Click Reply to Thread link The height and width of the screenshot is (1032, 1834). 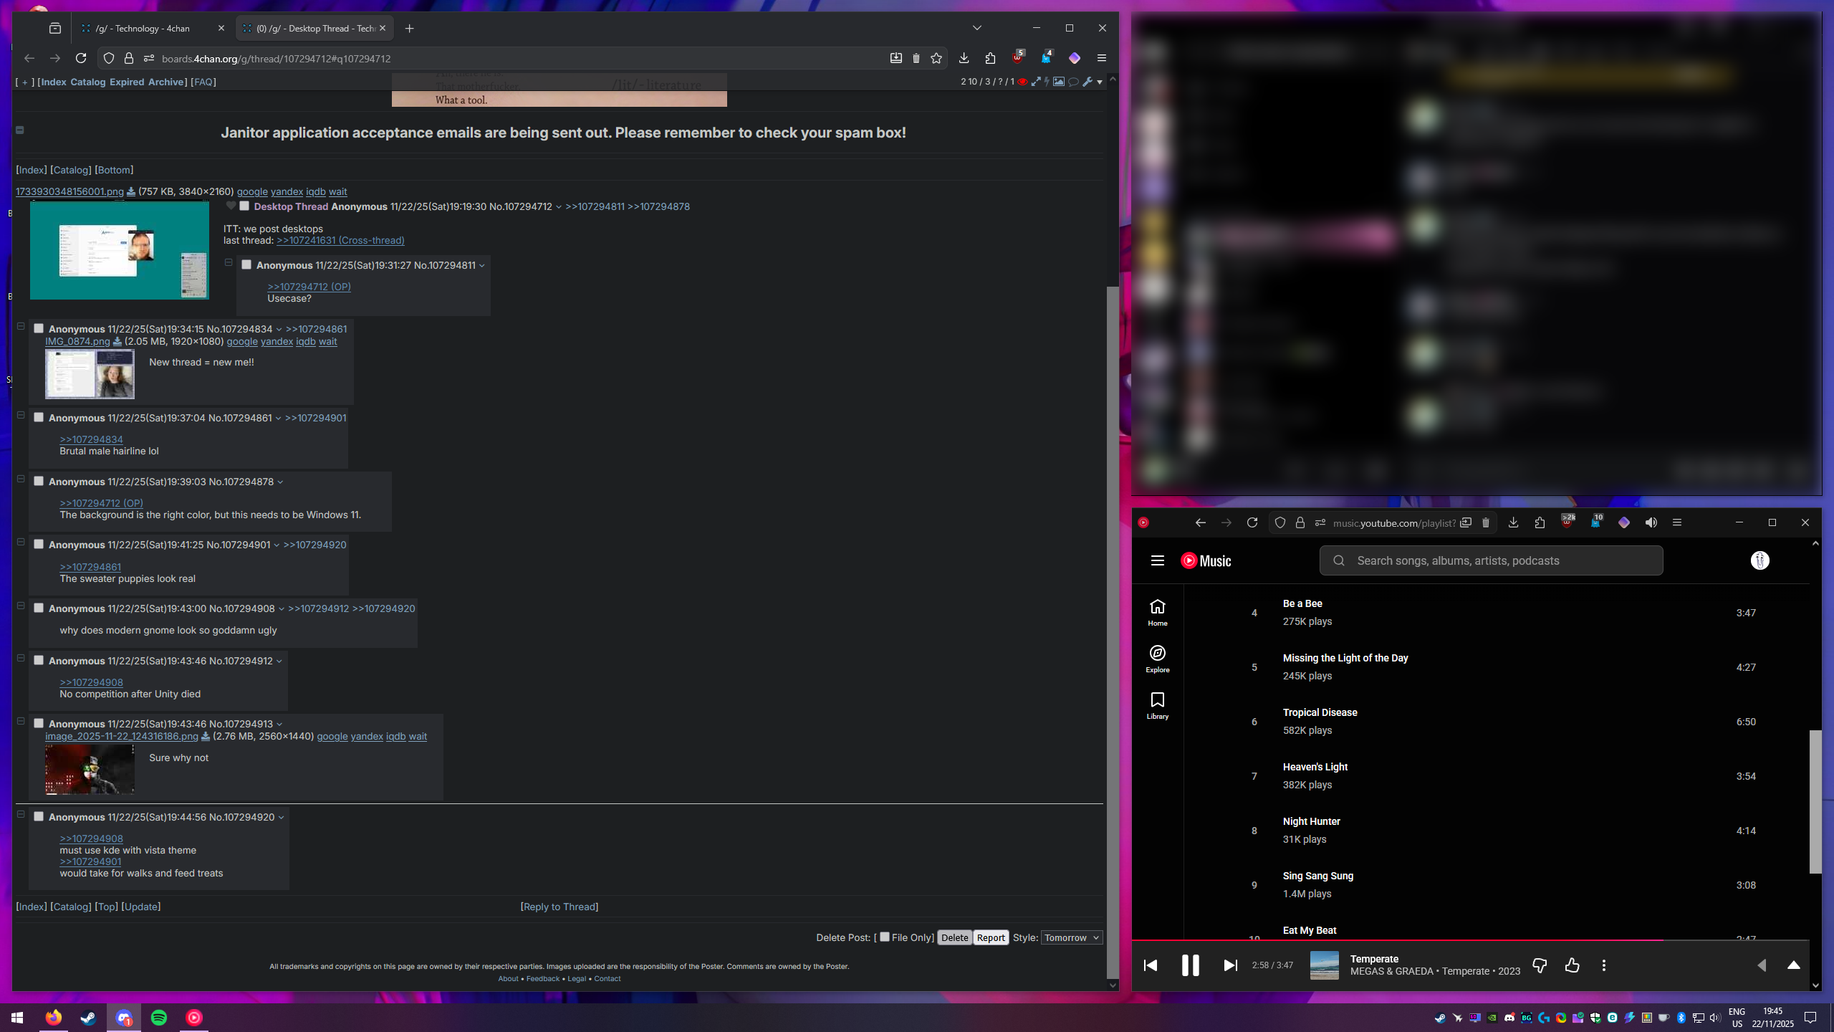tap(560, 907)
